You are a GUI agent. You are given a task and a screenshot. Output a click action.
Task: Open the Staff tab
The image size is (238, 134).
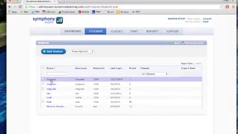point(134,31)
